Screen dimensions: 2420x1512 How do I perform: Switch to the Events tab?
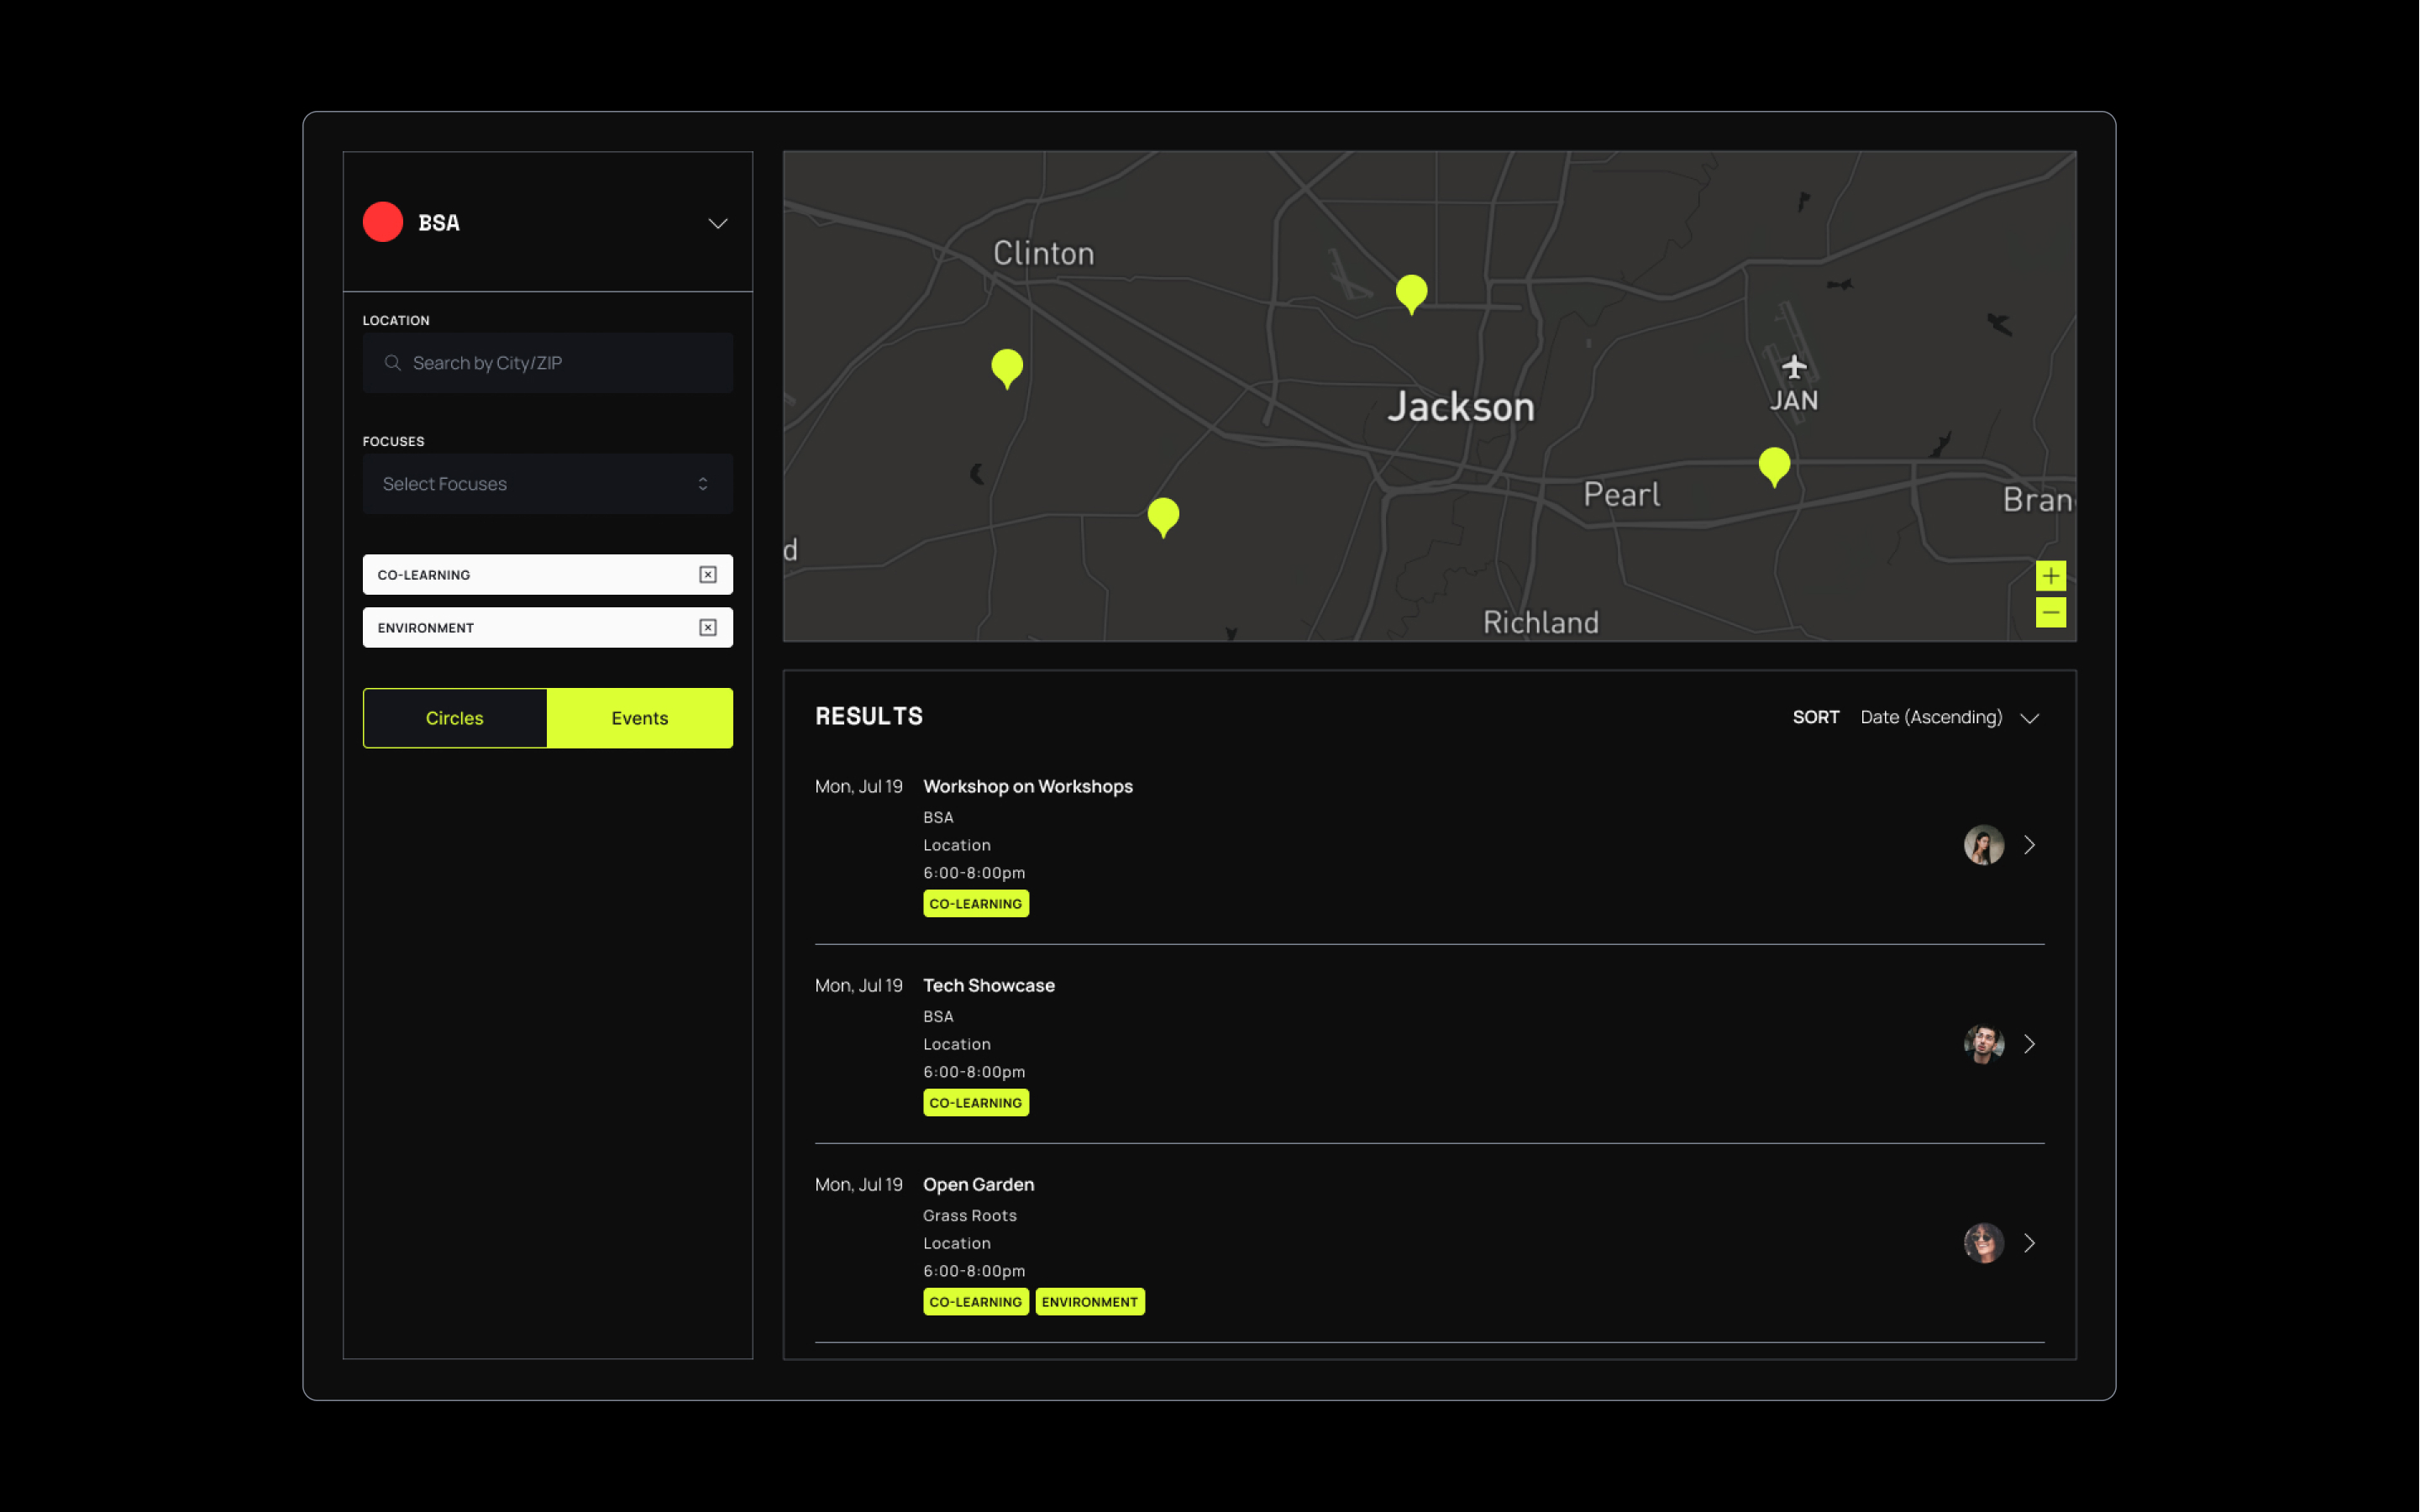pyautogui.click(x=640, y=718)
